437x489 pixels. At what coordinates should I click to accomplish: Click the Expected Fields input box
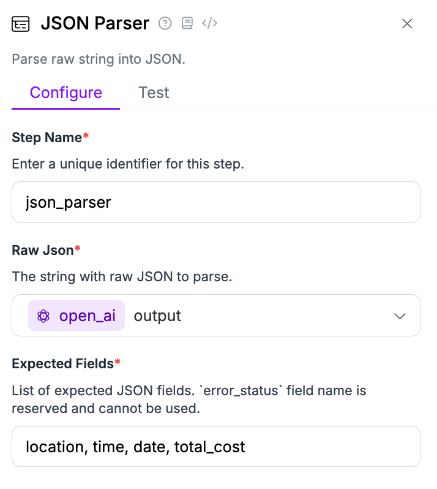coord(215,447)
